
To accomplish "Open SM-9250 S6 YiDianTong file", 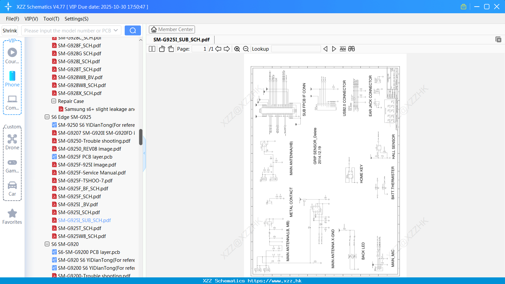I will coord(96,125).
